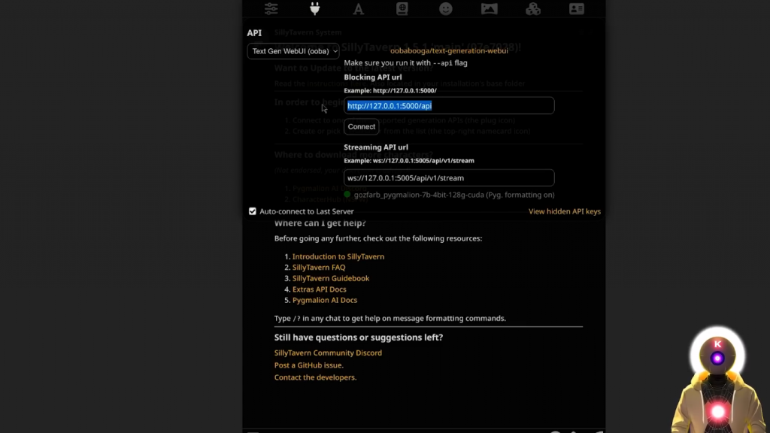Open Pygmalion AI Docs link

point(325,301)
